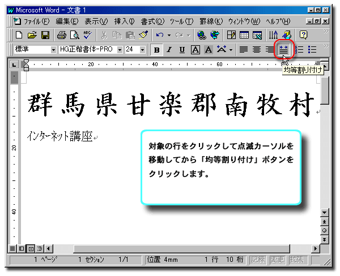The width and height of the screenshot is (340, 276).
Task: Switch to Normal view button
Action: coord(12,248)
